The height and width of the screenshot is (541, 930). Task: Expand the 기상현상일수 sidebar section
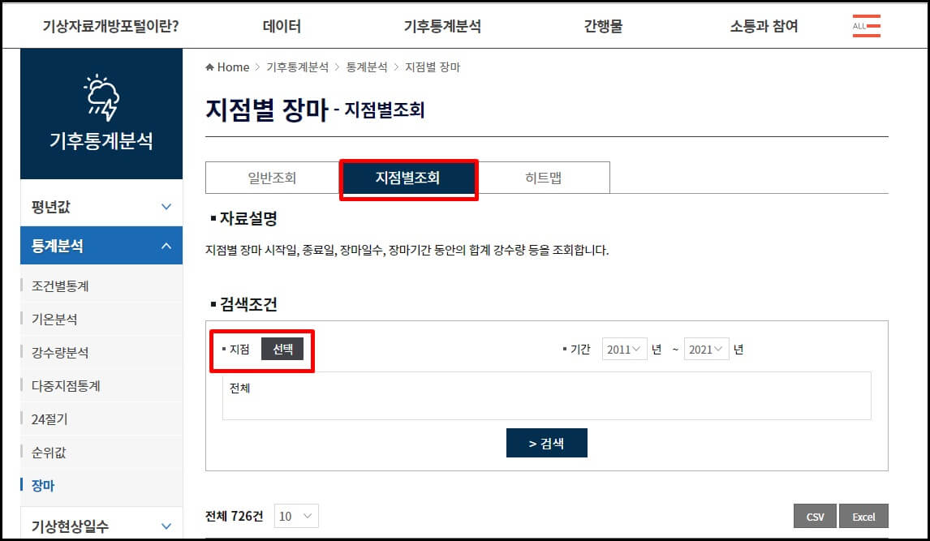[101, 525]
